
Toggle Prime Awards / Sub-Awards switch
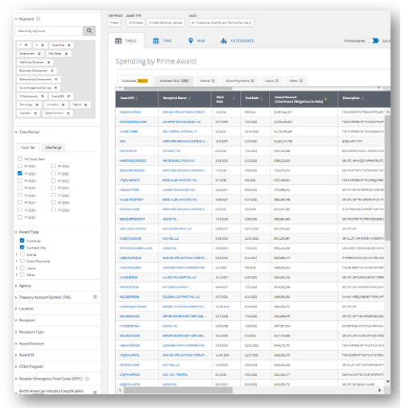(x=374, y=41)
